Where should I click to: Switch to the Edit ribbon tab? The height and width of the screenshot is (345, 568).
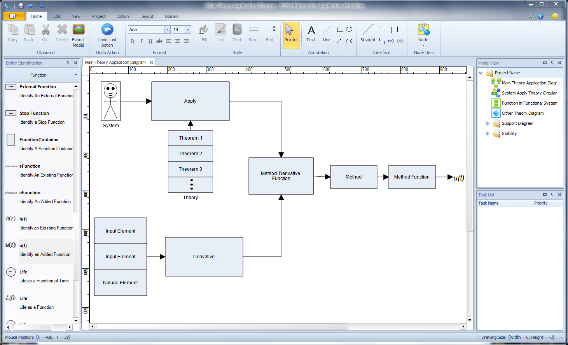point(57,16)
